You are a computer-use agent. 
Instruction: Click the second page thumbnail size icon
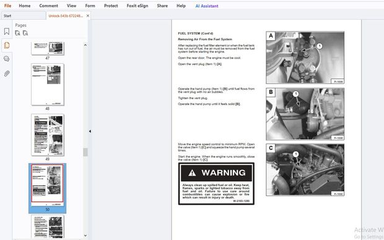(25, 33)
